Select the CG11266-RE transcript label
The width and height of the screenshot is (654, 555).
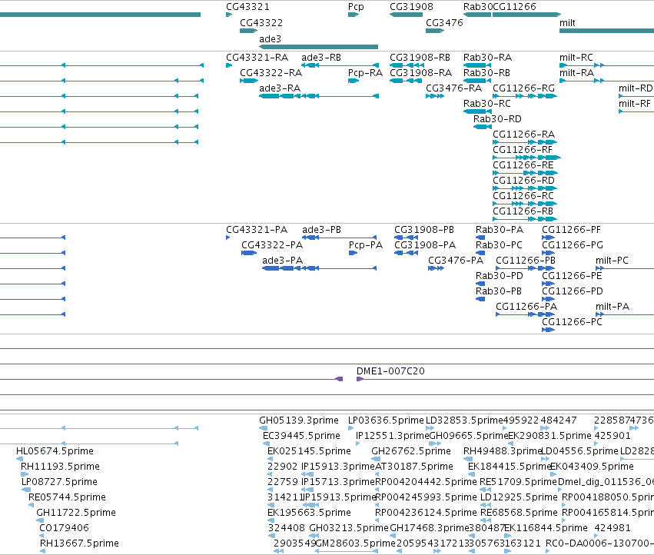[x=523, y=165]
